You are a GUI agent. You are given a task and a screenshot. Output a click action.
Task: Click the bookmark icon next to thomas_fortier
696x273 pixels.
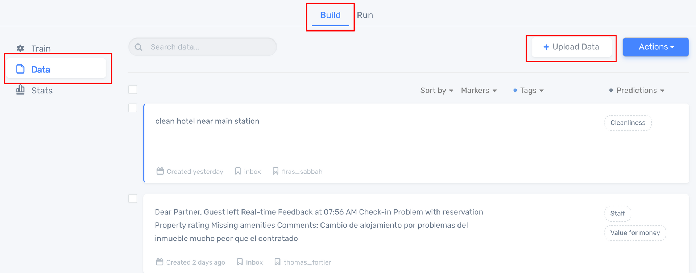[277, 262]
